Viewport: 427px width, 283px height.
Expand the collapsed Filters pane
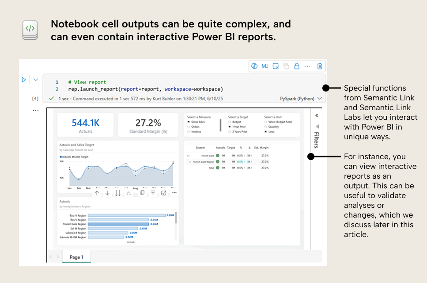[x=316, y=115]
